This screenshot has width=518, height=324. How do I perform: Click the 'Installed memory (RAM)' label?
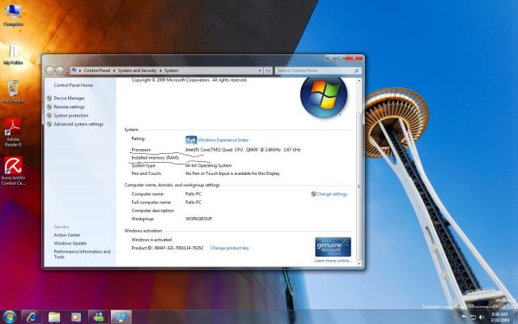click(155, 158)
